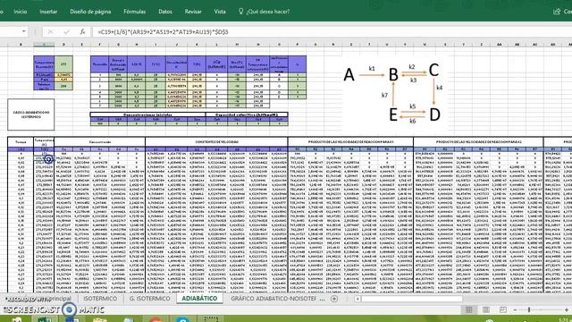Viewport: 572px width, 322px height.
Task: Select column D header
Action: 63,45
